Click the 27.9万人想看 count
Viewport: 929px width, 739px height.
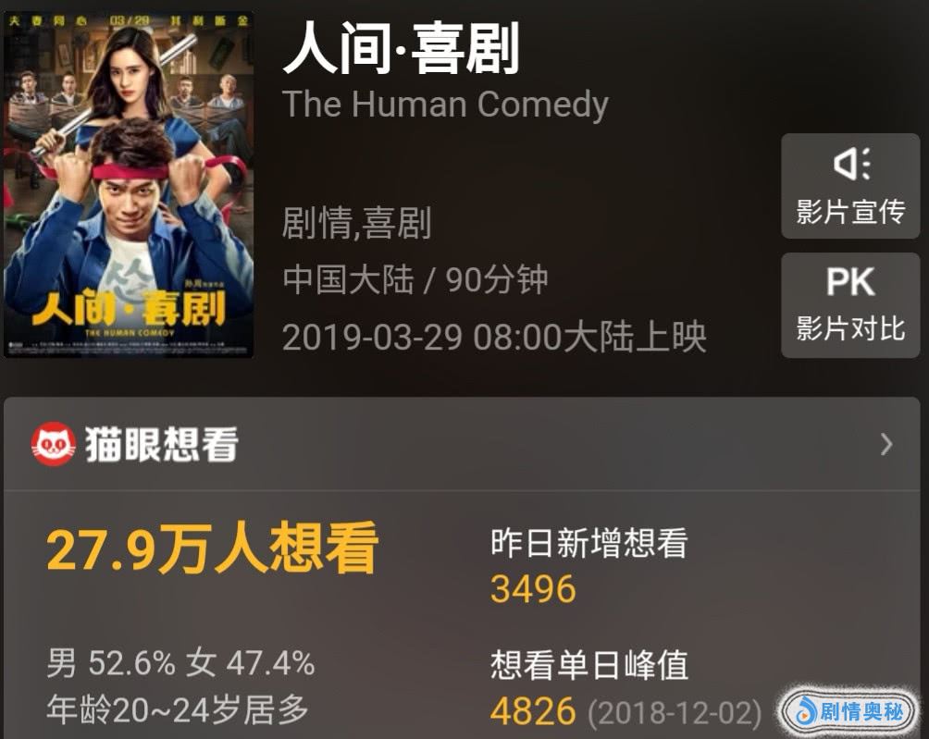212,548
